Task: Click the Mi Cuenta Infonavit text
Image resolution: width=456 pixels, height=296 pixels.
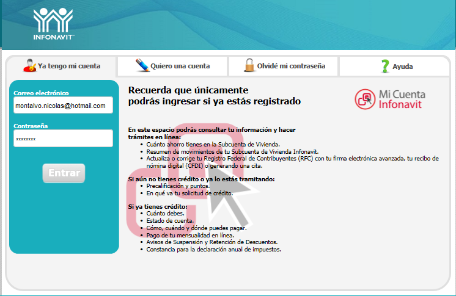Action: pyautogui.click(x=402, y=99)
